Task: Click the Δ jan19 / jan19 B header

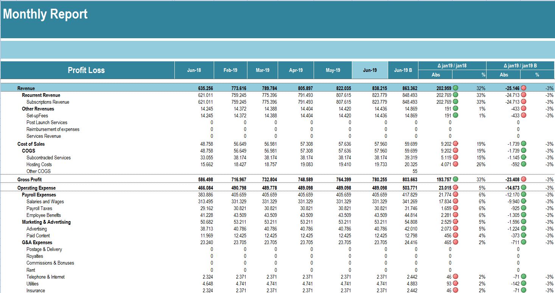Action: 520,65
